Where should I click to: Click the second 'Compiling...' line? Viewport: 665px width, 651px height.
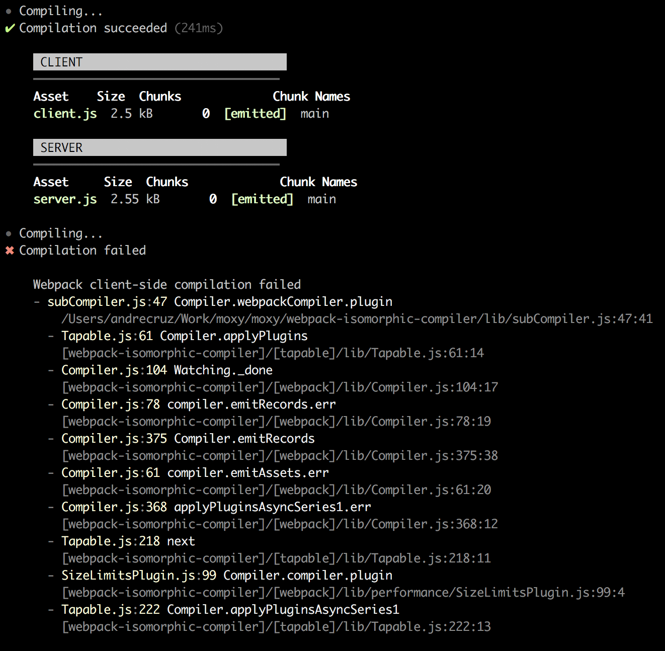pos(61,233)
